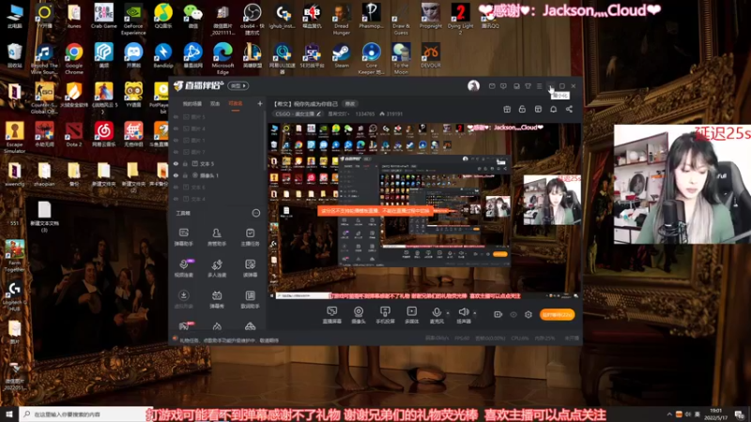This screenshot has width=751, height=422.
Task: Expand the microphone options dropdown arrow
Action: tap(448, 313)
